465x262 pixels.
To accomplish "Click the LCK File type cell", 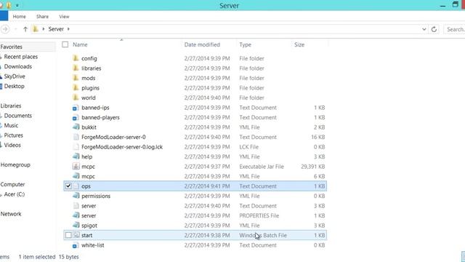I will click(x=248, y=147).
